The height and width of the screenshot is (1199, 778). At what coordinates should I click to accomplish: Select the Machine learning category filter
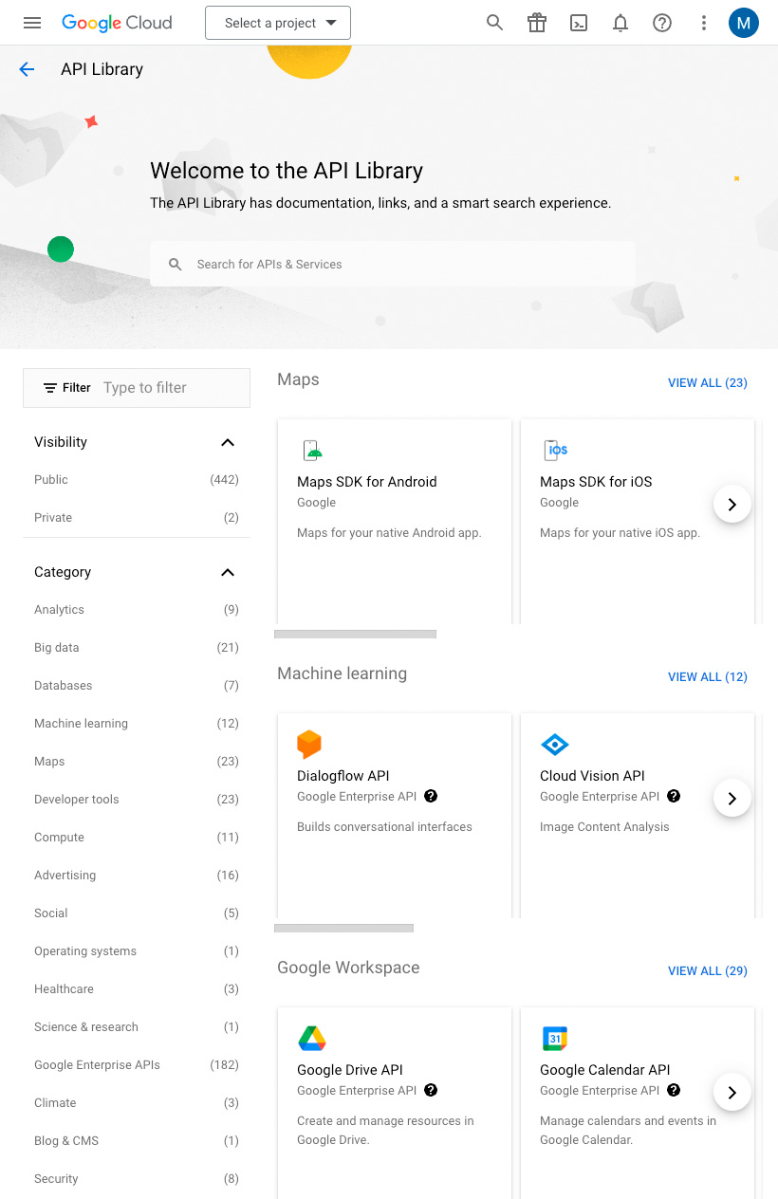click(x=137, y=724)
